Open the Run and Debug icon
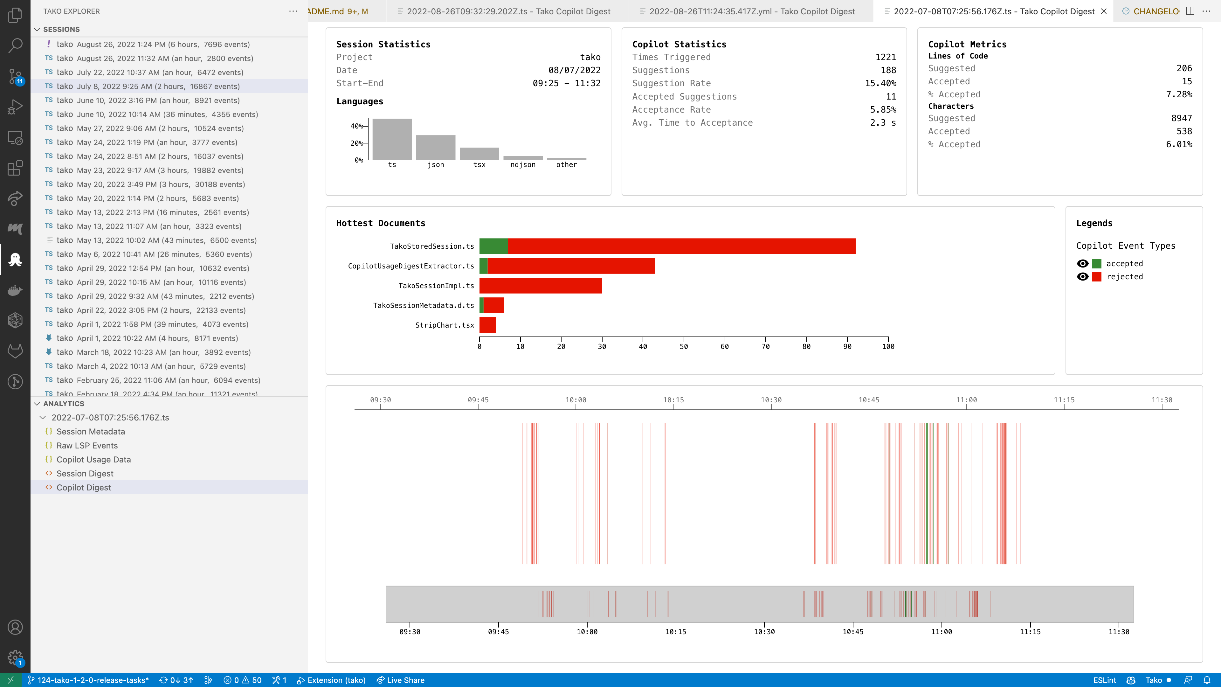The image size is (1221, 687). tap(15, 107)
